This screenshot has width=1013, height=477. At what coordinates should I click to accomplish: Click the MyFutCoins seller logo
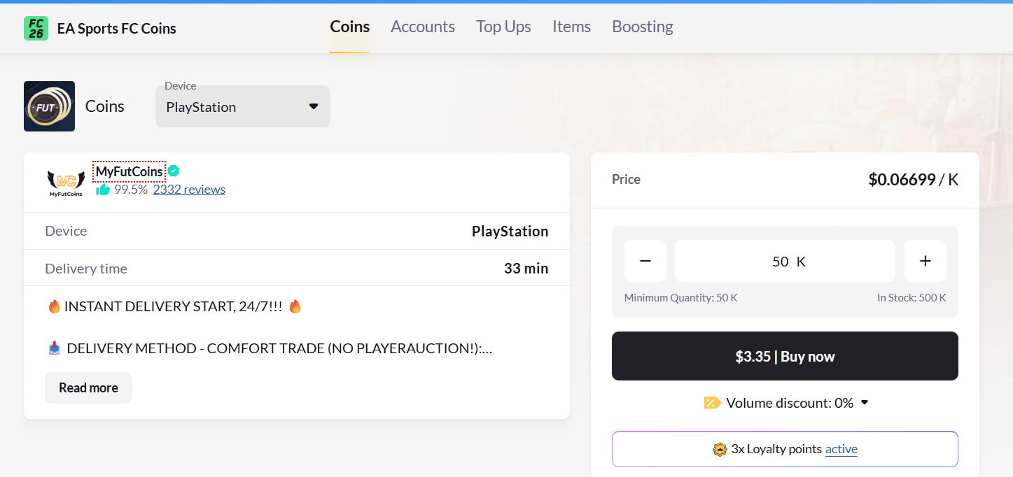65,181
